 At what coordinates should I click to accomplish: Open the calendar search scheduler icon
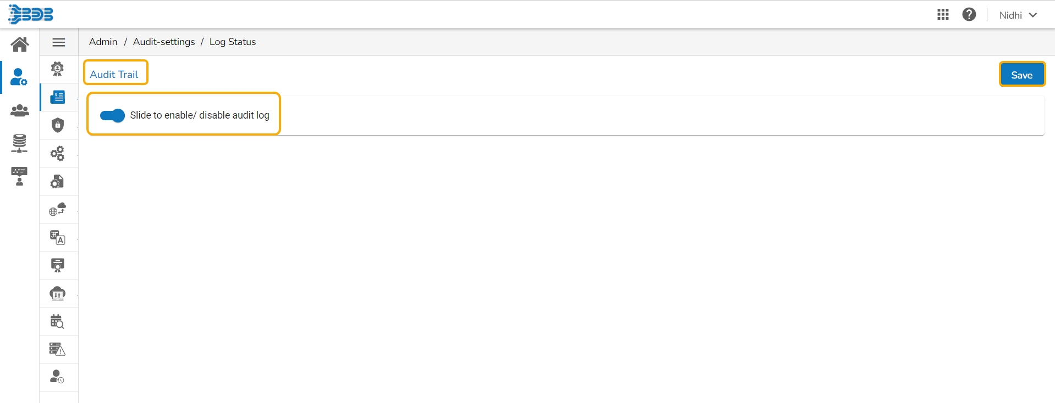pos(58,321)
